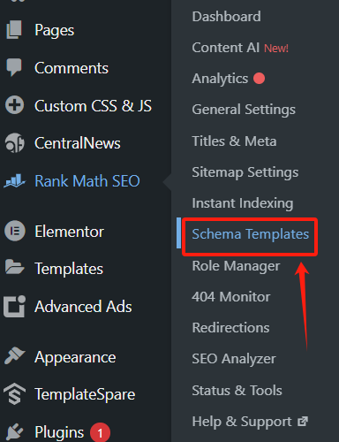Click the Appearance paintbrush icon
The height and width of the screenshot is (442, 339).
click(14, 355)
